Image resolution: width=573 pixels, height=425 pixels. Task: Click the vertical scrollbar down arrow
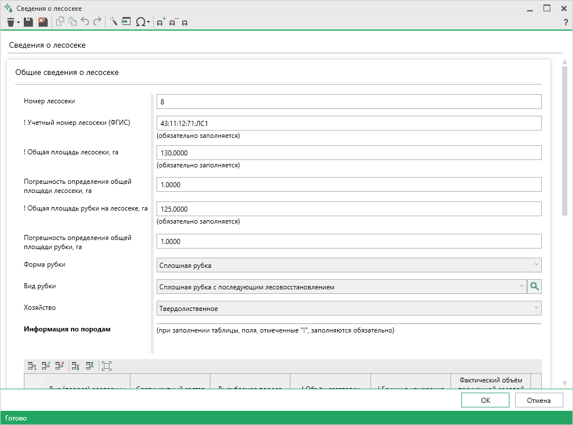pos(564,384)
